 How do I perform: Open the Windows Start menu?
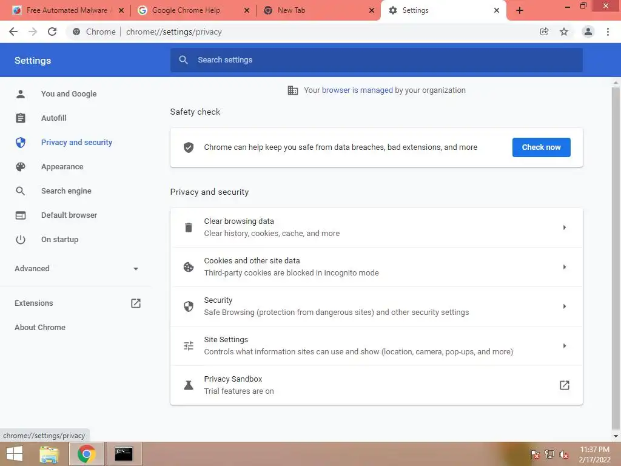15,454
